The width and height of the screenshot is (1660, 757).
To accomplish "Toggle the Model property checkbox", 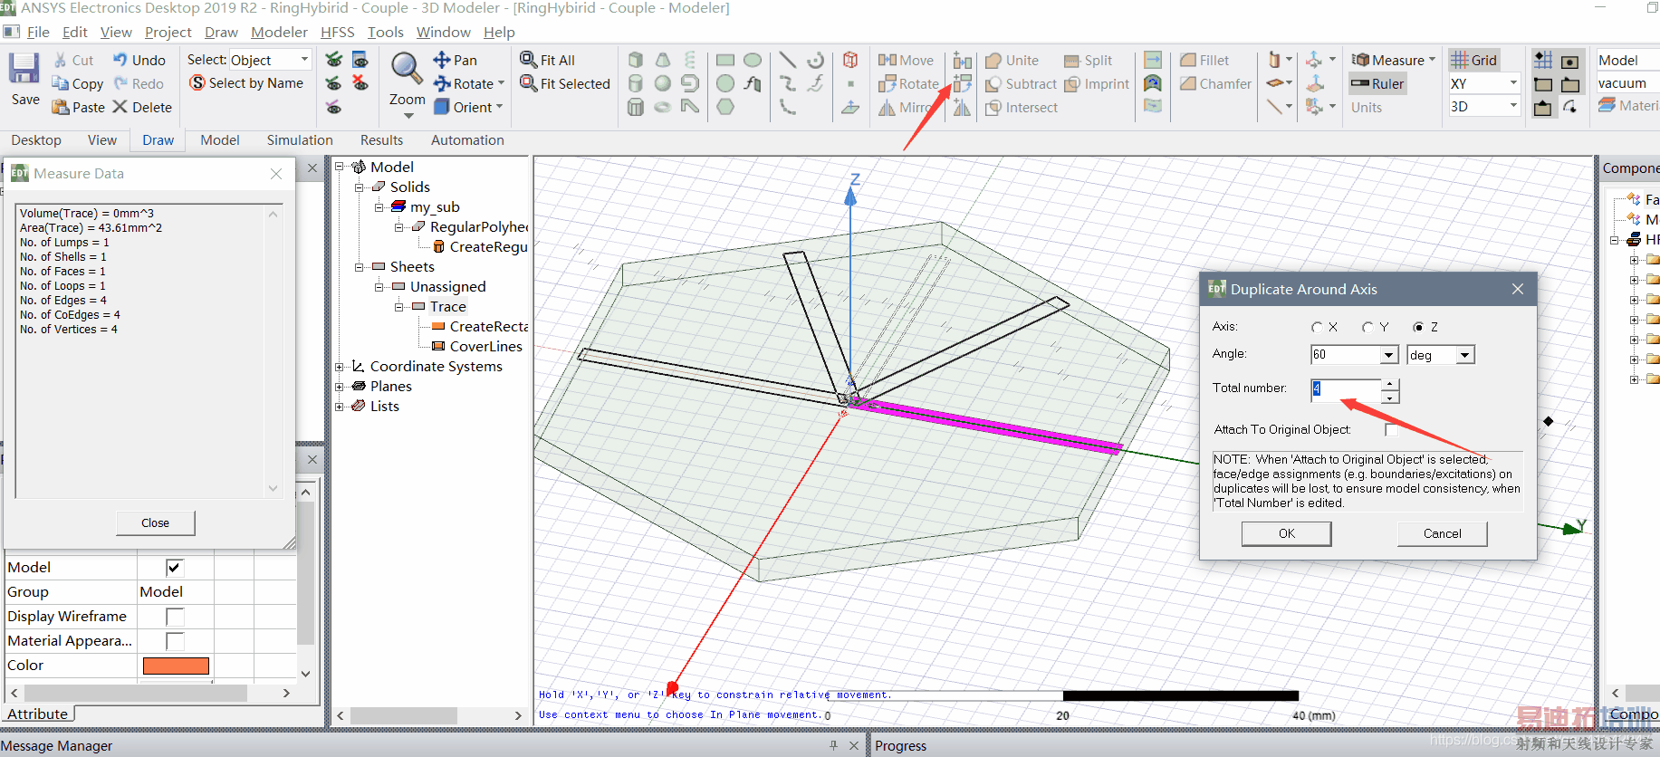I will (175, 568).
